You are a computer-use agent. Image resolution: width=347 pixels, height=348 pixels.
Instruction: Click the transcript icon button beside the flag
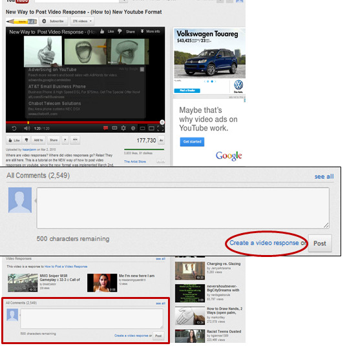point(75,140)
